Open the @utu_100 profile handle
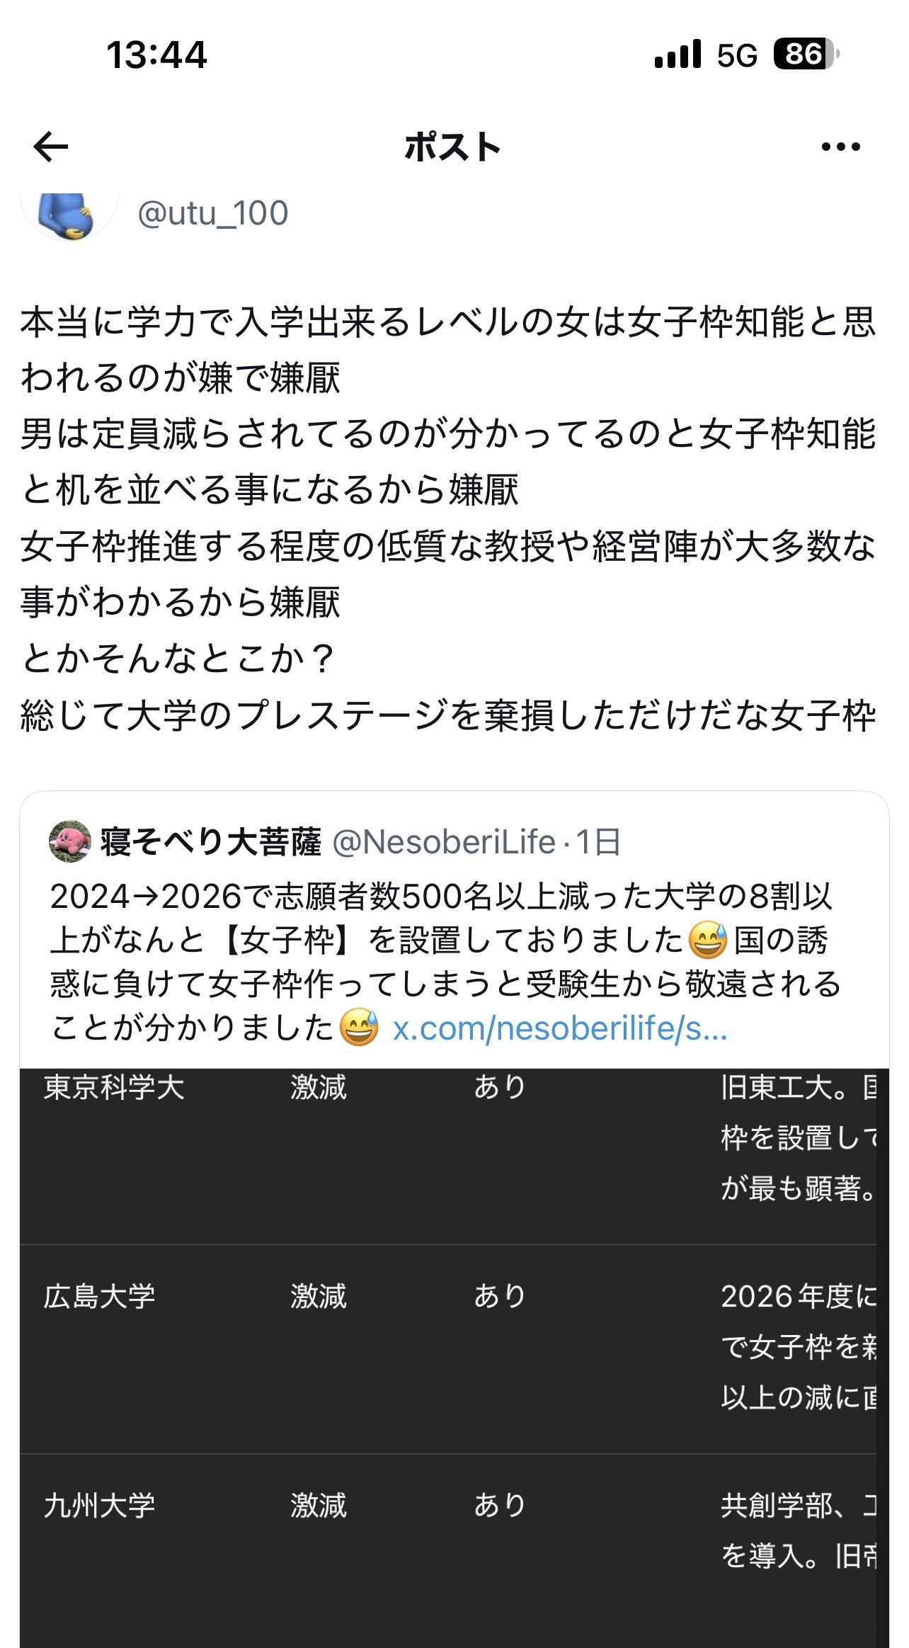Viewport: 909px width, 1648px height. click(x=212, y=213)
